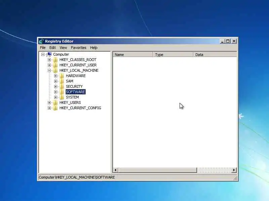Click the Computer root icon
269x201 pixels.
click(49, 54)
